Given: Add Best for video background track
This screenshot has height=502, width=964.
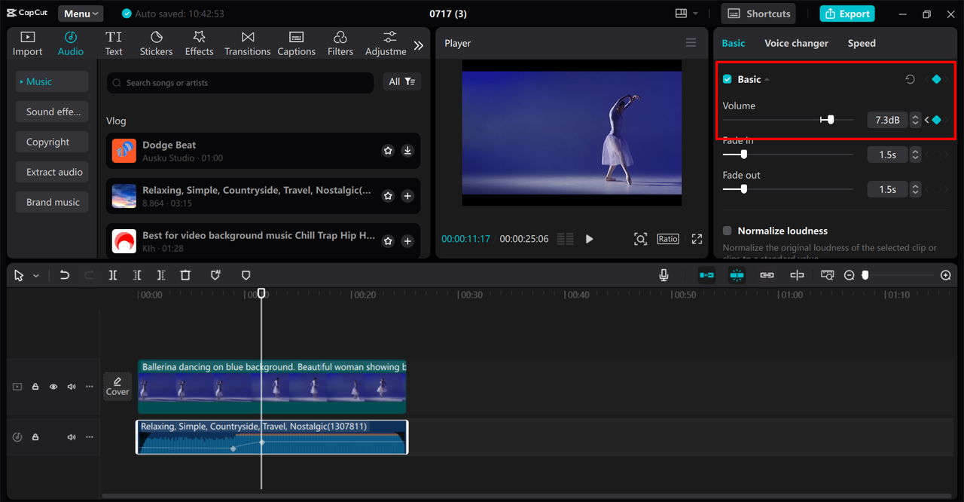Looking at the screenshot, I should pyautogui.click(x=407, y=241).
